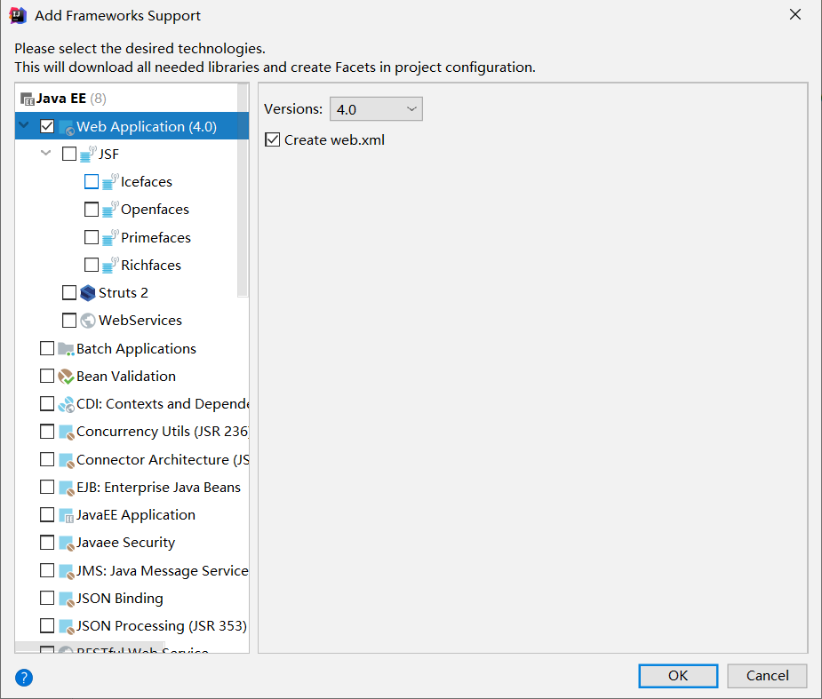Check the EJB Enterprise Java Beans checkbox
This screenshot has width=822, height=699.
(x=47, y=488)
